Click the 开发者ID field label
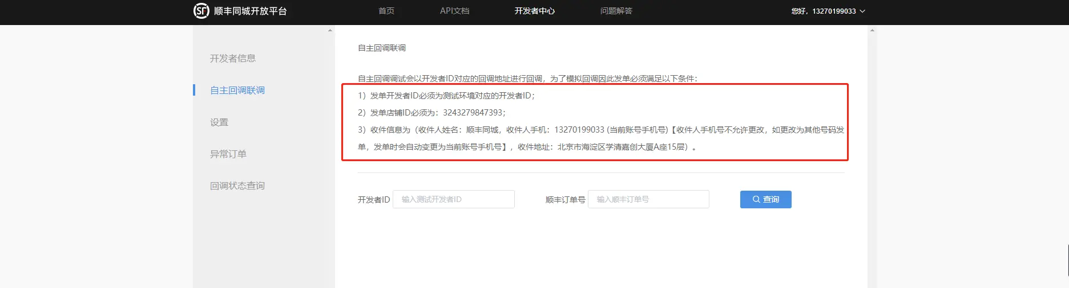 click(374, 200)
